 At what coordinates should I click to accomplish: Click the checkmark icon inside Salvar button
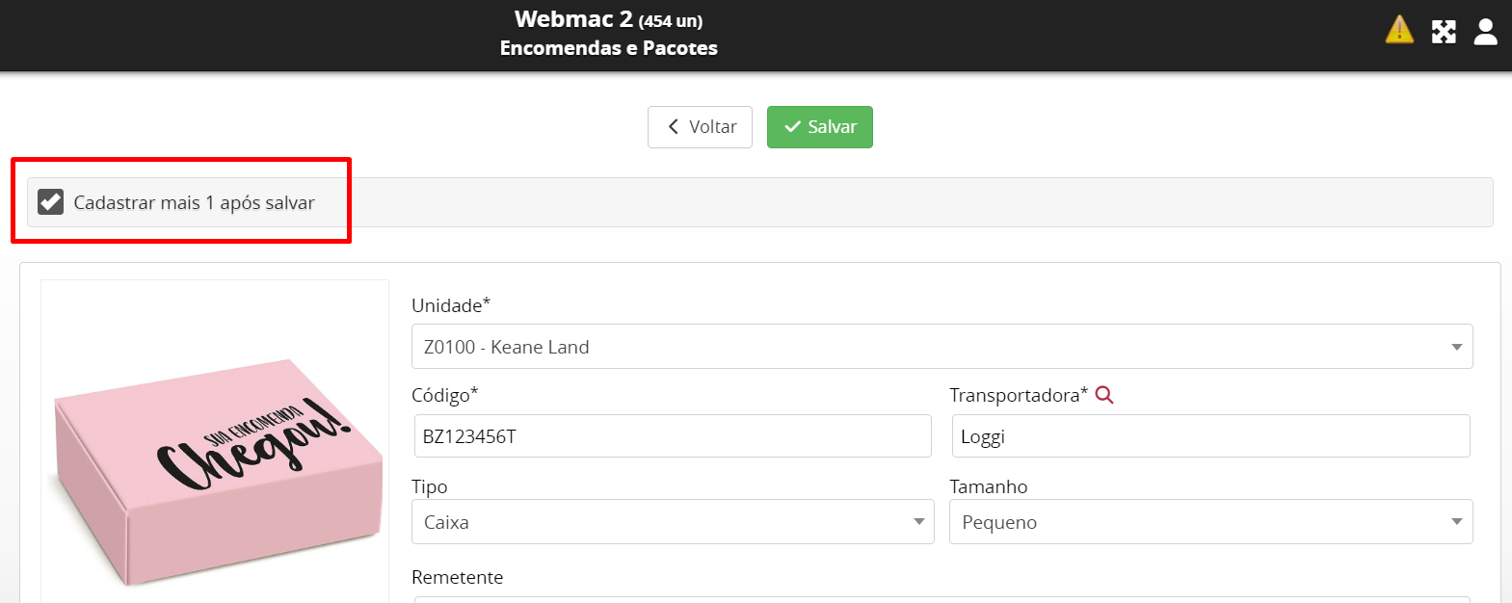(792, 127)
